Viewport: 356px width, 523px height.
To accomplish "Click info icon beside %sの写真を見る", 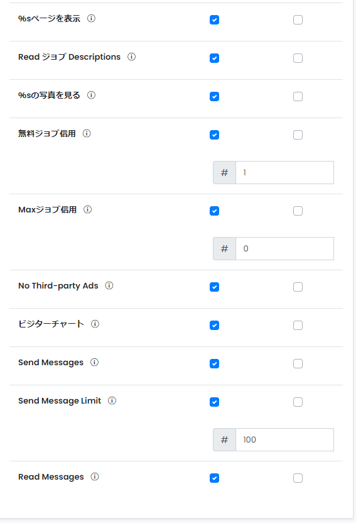I will click(91, 95).
